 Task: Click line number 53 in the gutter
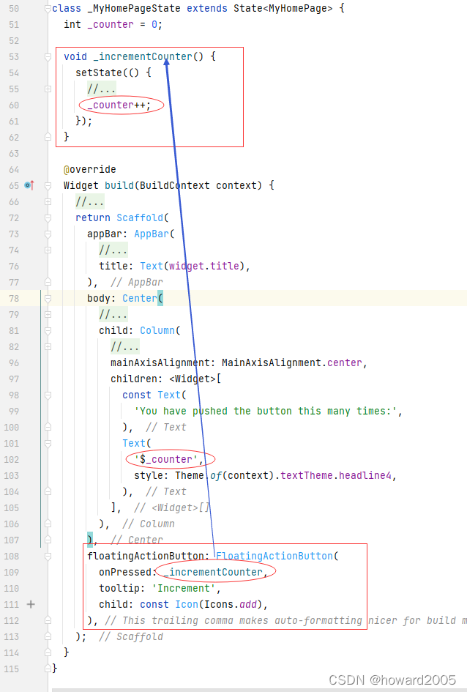click(x=14, y=56)
